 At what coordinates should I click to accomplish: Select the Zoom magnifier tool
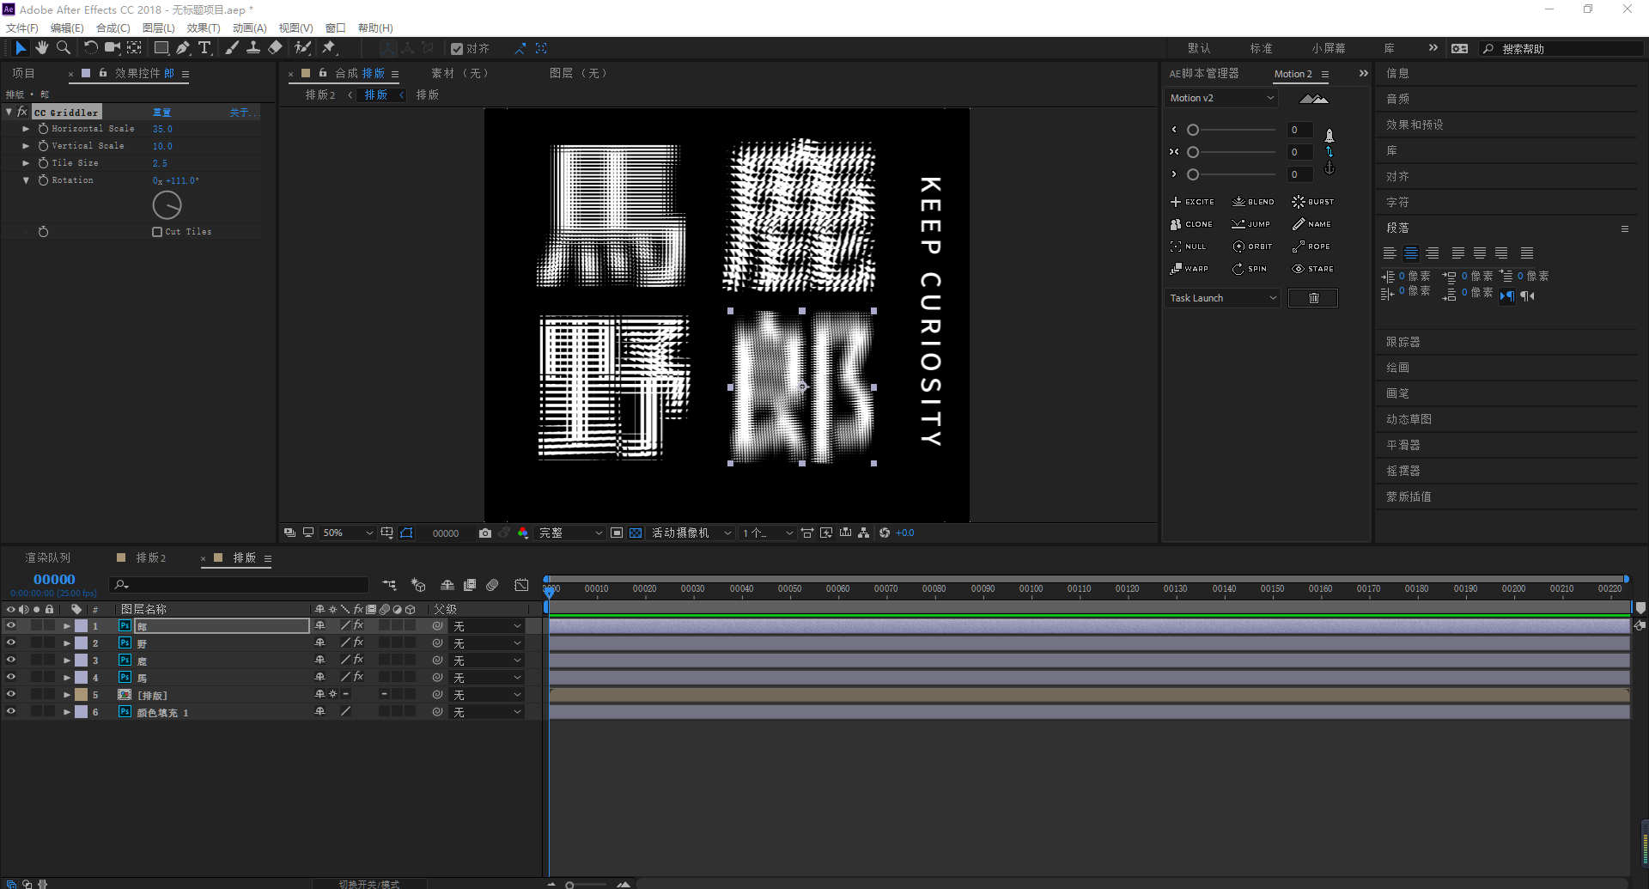pyautogui.click(x=64, y=48)
